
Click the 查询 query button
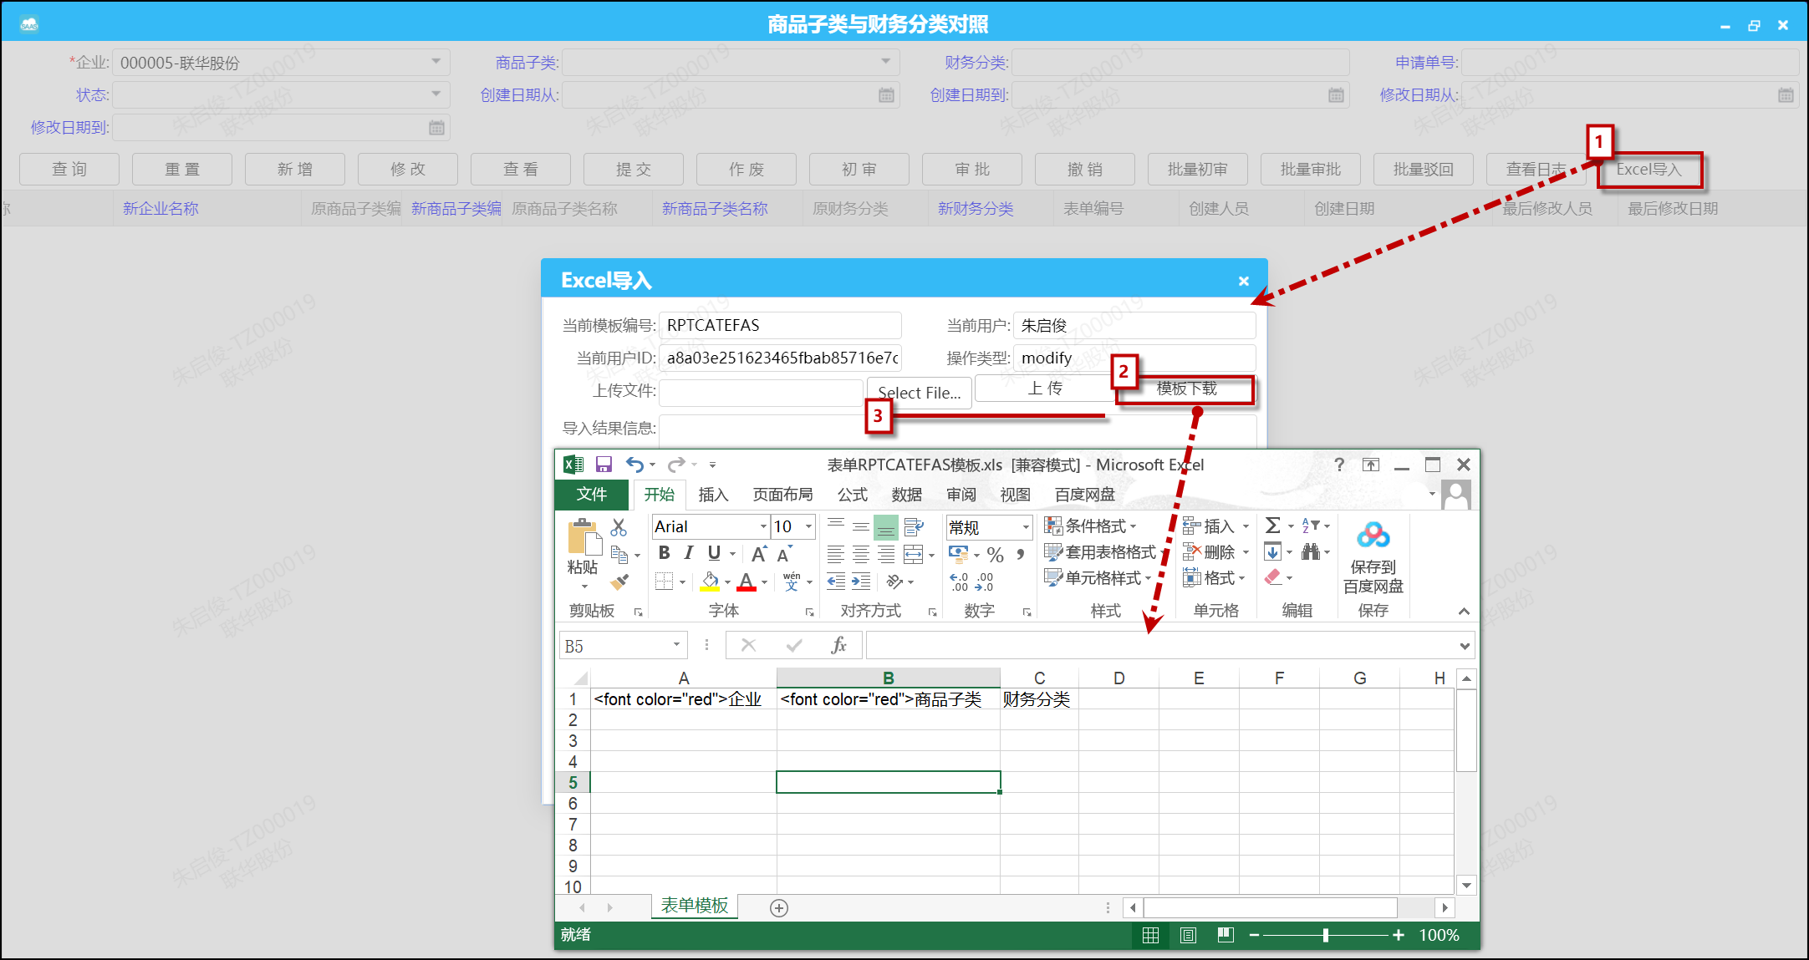(69, 170)
